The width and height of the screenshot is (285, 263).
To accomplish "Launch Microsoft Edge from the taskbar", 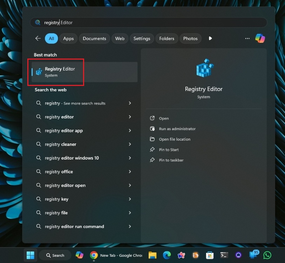I will click(x=167, y=255).
